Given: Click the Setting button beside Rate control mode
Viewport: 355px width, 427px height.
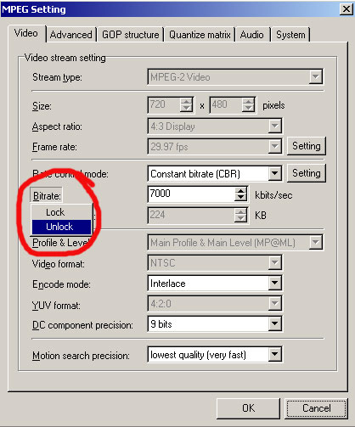Looking at the screenshot, I should coord(307,173).
